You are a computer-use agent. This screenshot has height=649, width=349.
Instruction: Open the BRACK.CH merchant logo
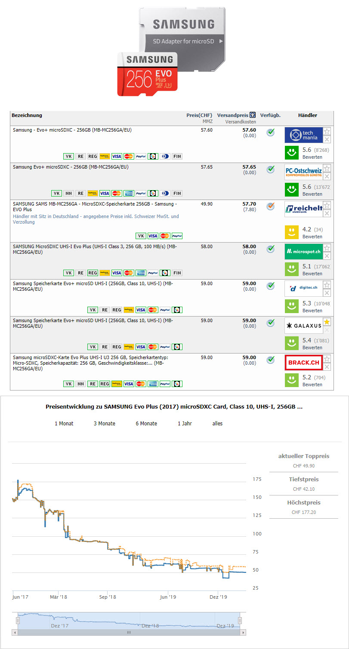coord(303,363)
